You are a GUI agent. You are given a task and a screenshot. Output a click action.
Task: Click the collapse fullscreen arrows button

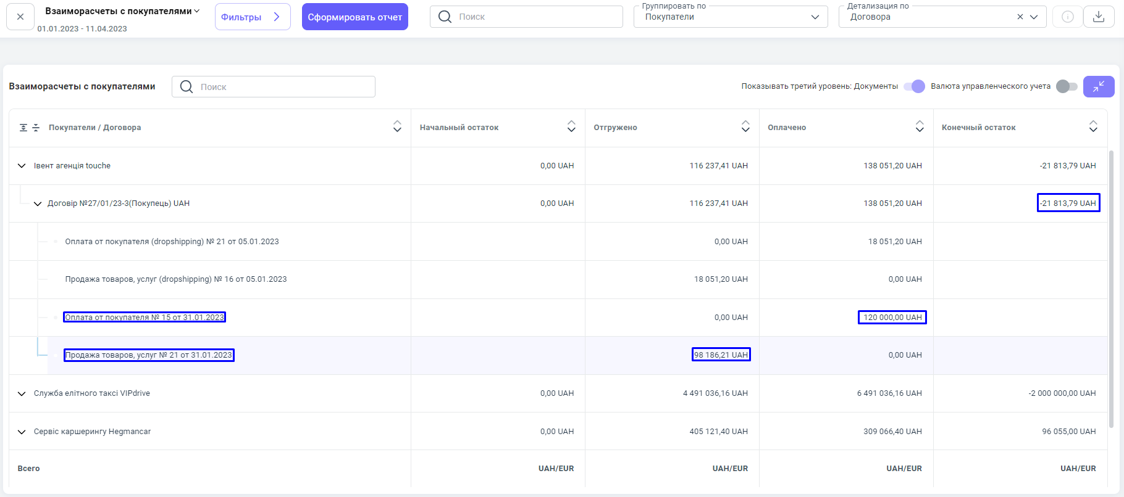[x=1098, y=87]
